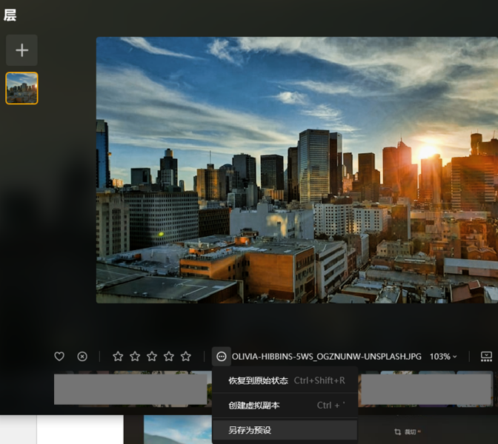Image resolution: width=498 pixels, height=444 pixels.
Task: Open the 103% zoom level dropdown
Action: click(x=443, y=357)
